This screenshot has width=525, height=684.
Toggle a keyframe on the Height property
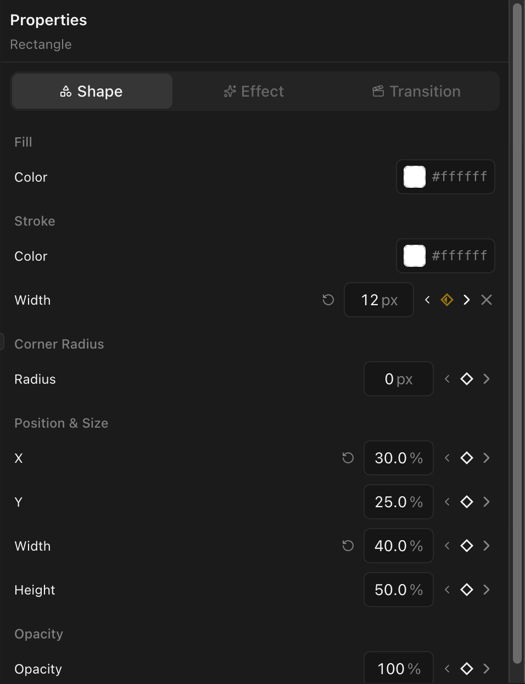[x=466, y=590]
